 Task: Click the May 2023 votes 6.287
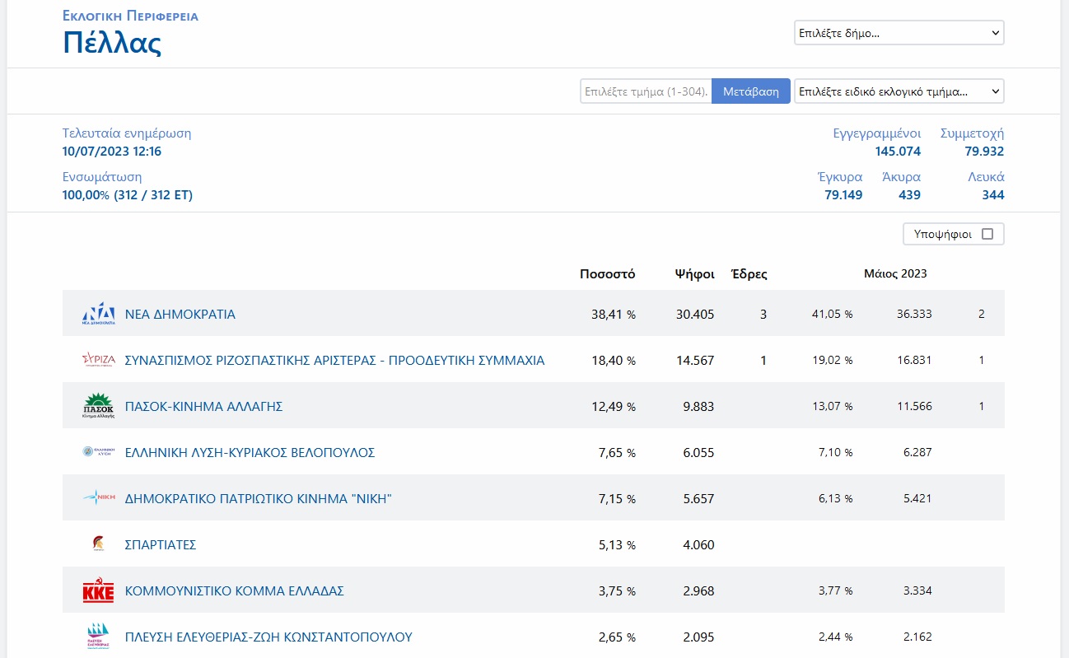coord(917,453)
